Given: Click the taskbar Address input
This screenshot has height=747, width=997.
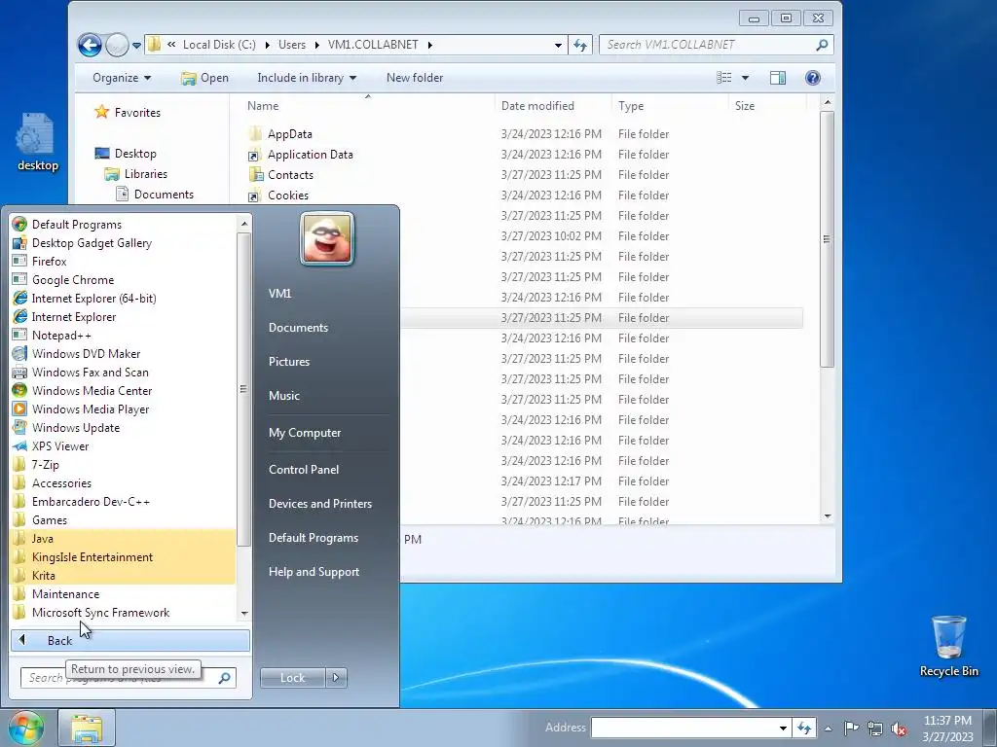Looking at the screenshot, I should [684, 728].
